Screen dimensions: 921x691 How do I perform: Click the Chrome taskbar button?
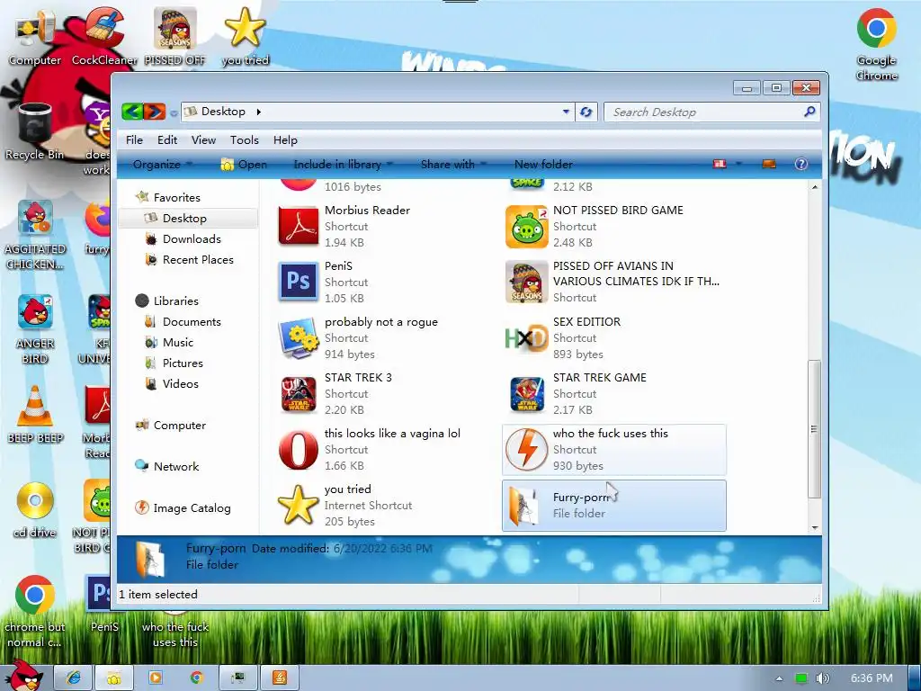197,678
